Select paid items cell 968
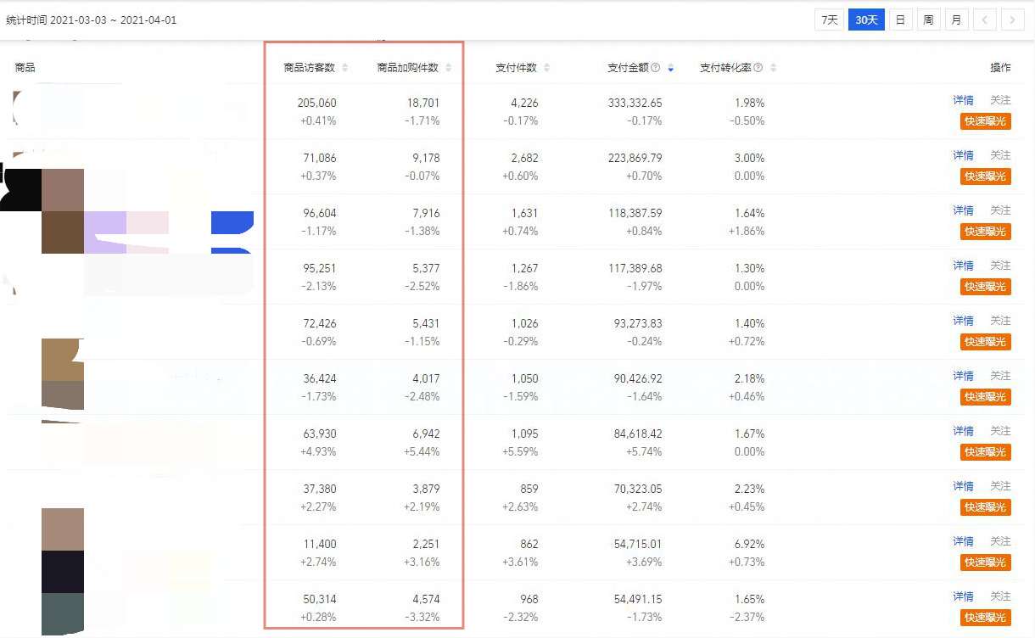The image size is (1035, 638). 529,599
